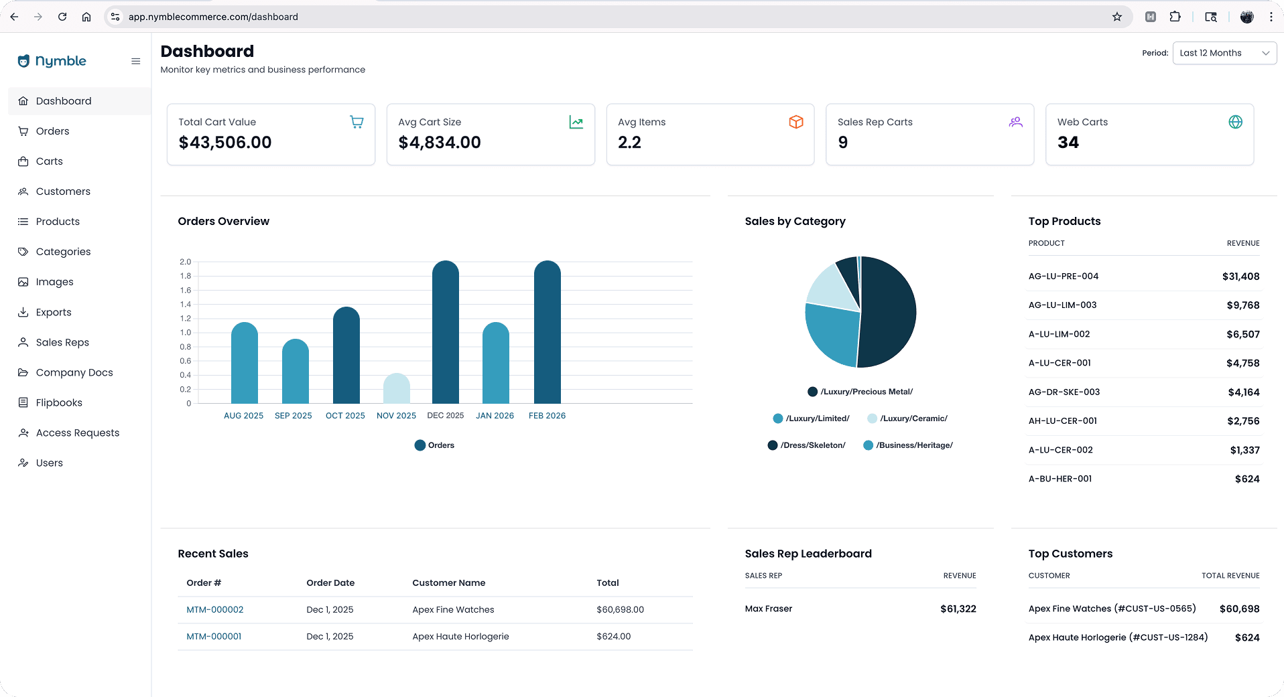The width and height of the screenshot is (1284, 697).
Task: Open the Last 12 Months period dropdown
Action: click(x=1224, y=53)
